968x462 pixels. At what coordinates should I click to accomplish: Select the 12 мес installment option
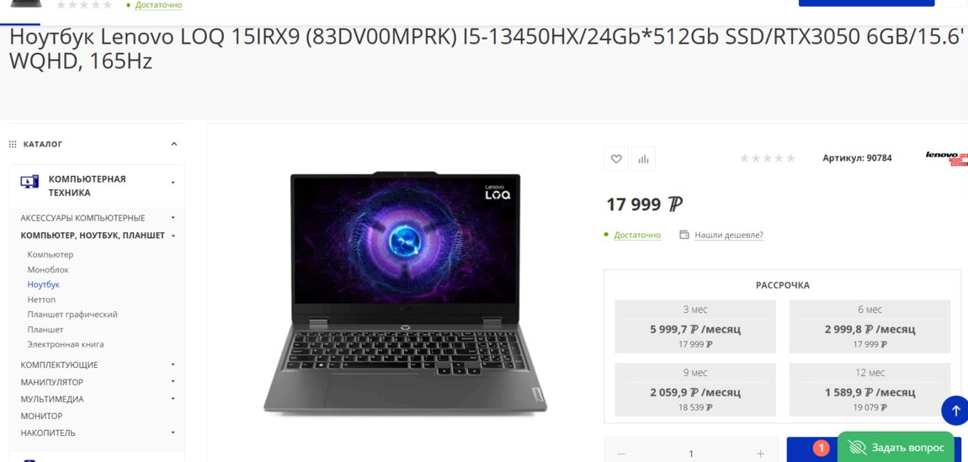[x=870, y=387]
